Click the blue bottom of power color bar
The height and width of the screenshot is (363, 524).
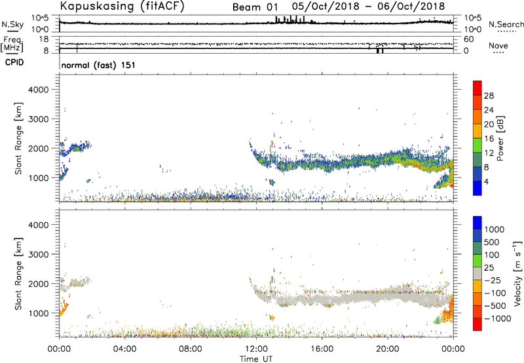477,188
